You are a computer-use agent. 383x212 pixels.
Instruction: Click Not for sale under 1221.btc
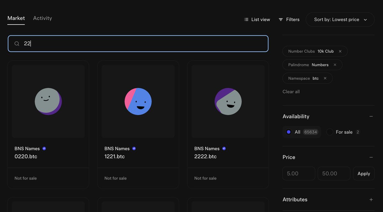[x=116, y=178]
